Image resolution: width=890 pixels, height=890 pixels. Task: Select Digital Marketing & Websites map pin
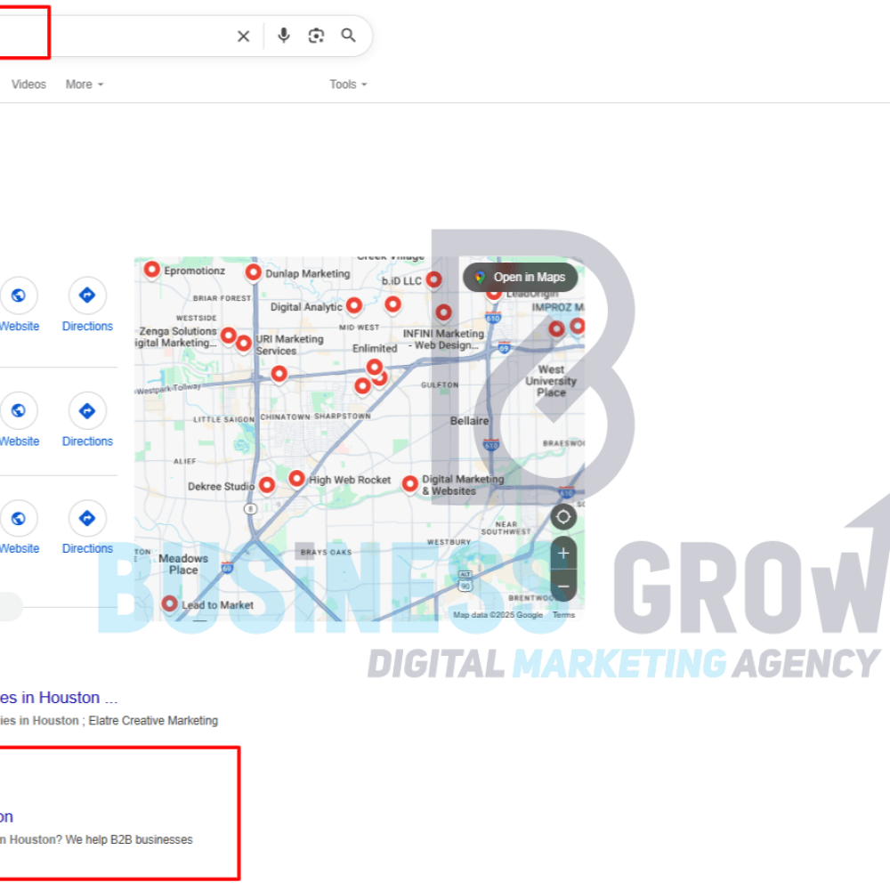tap(409, 483)
